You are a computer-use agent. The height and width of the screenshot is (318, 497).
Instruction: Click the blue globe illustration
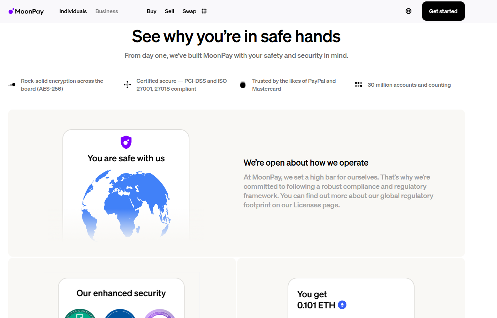[x=126, y=203]
